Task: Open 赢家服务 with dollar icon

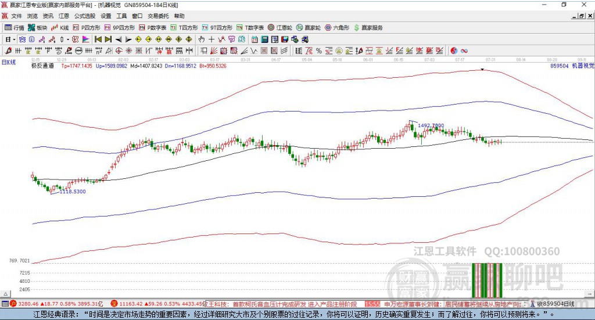Action: pos(368,28)
